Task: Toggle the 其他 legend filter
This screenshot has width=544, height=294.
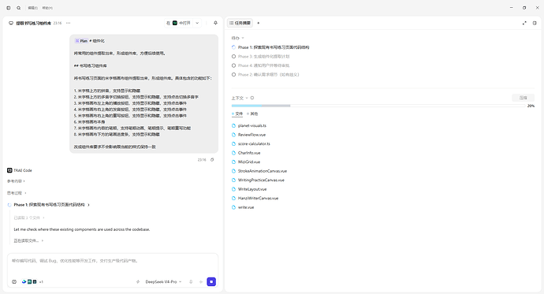Action: 252,114
